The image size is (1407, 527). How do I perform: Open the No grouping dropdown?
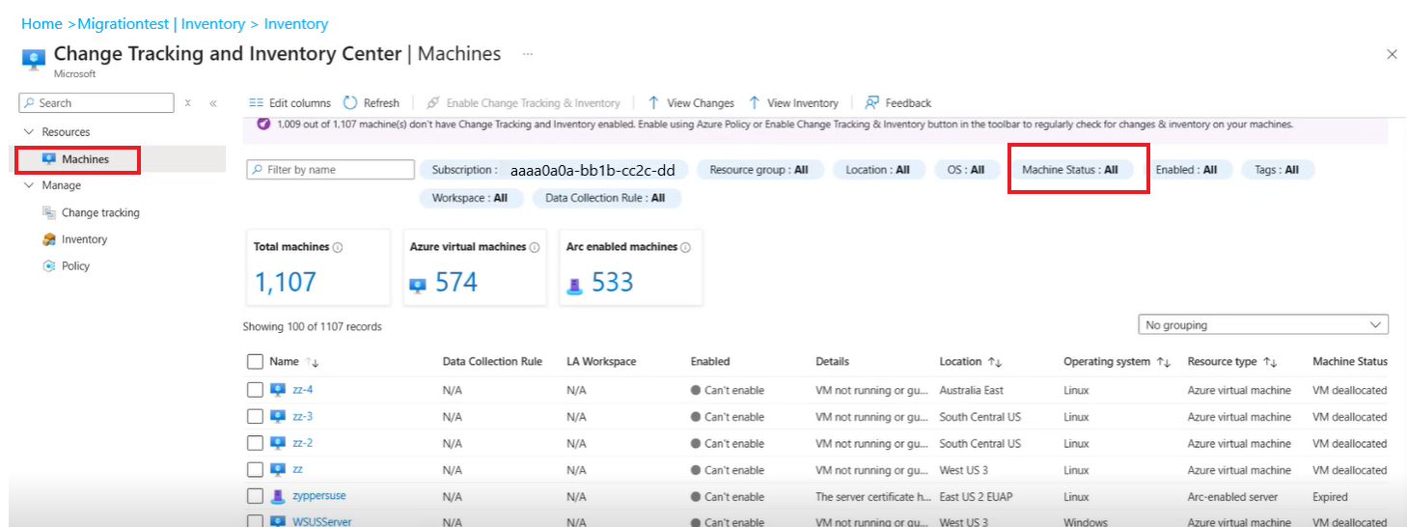[x=1263, y=325]
